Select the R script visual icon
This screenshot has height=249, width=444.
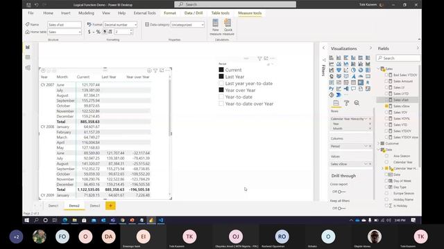pos(368,82)
